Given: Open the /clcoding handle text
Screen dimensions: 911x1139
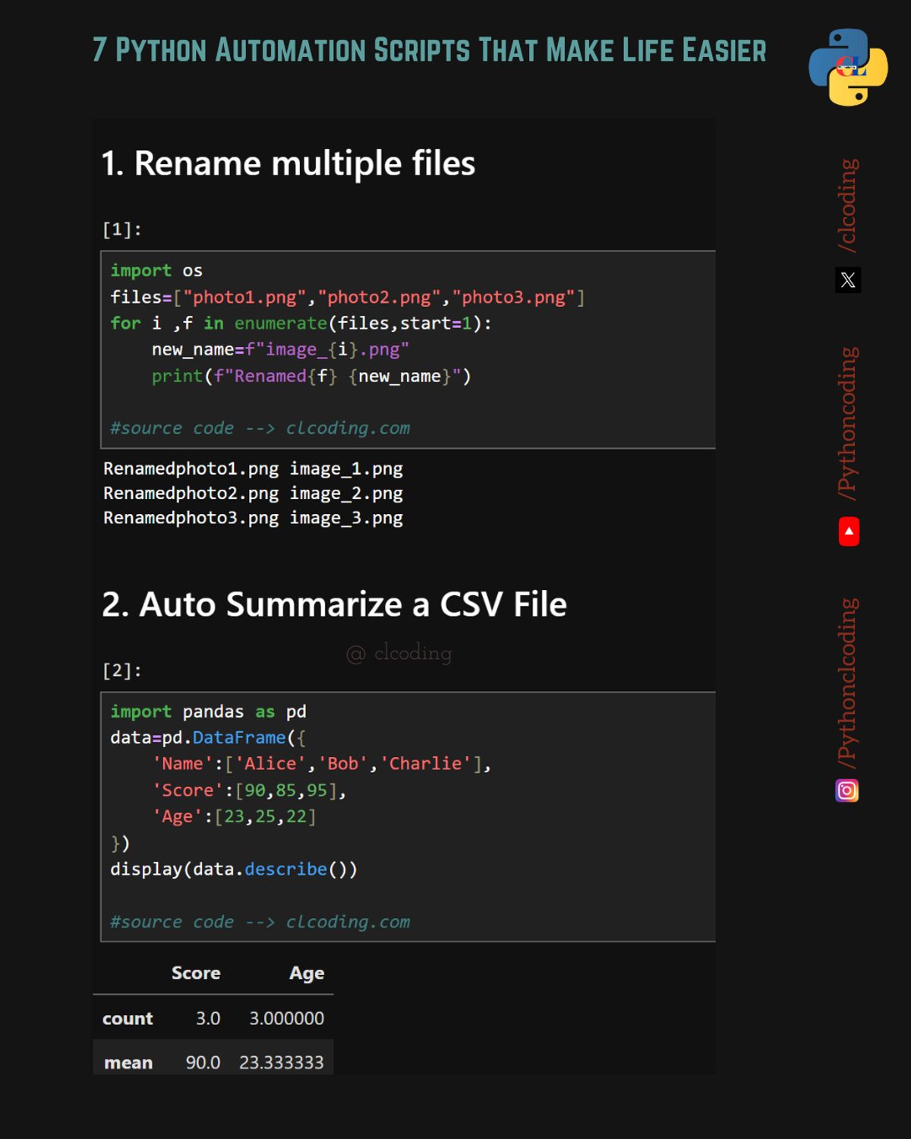Looking at the screenshot, I should click(x=847, y=205).
